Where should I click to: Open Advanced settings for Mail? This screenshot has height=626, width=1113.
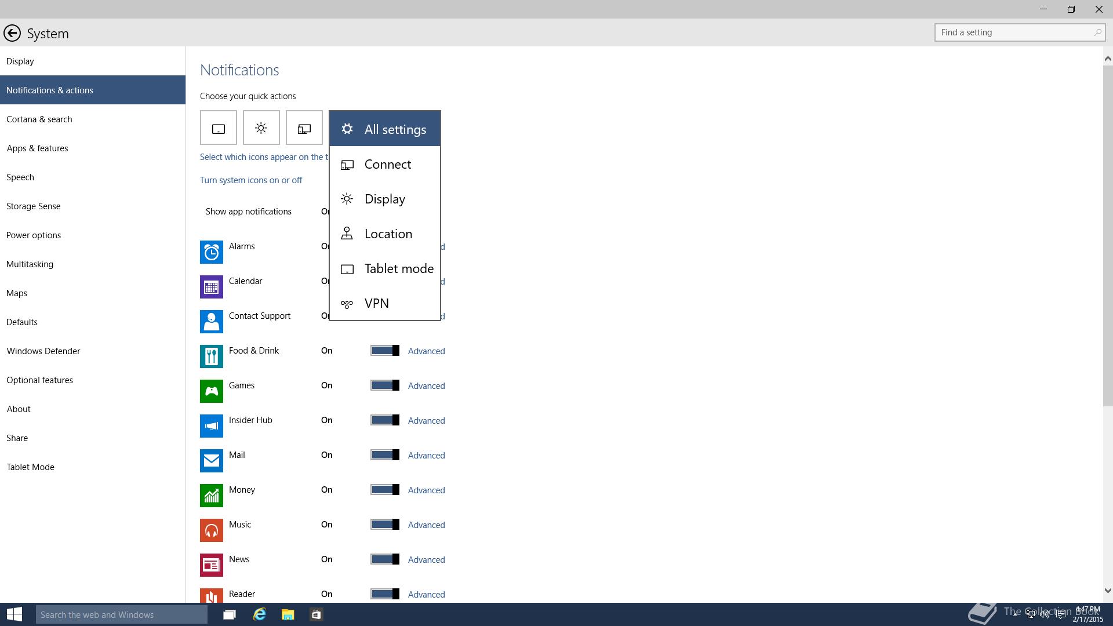tap(427, 456)
